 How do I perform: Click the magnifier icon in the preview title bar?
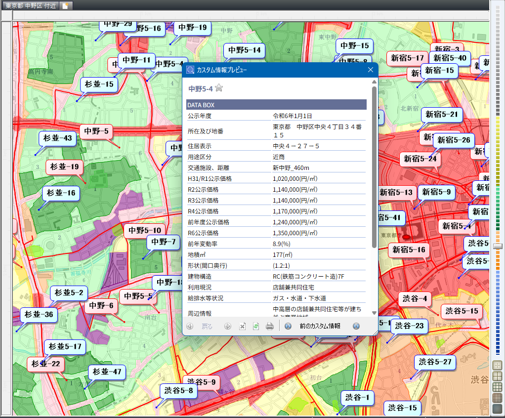190,70
